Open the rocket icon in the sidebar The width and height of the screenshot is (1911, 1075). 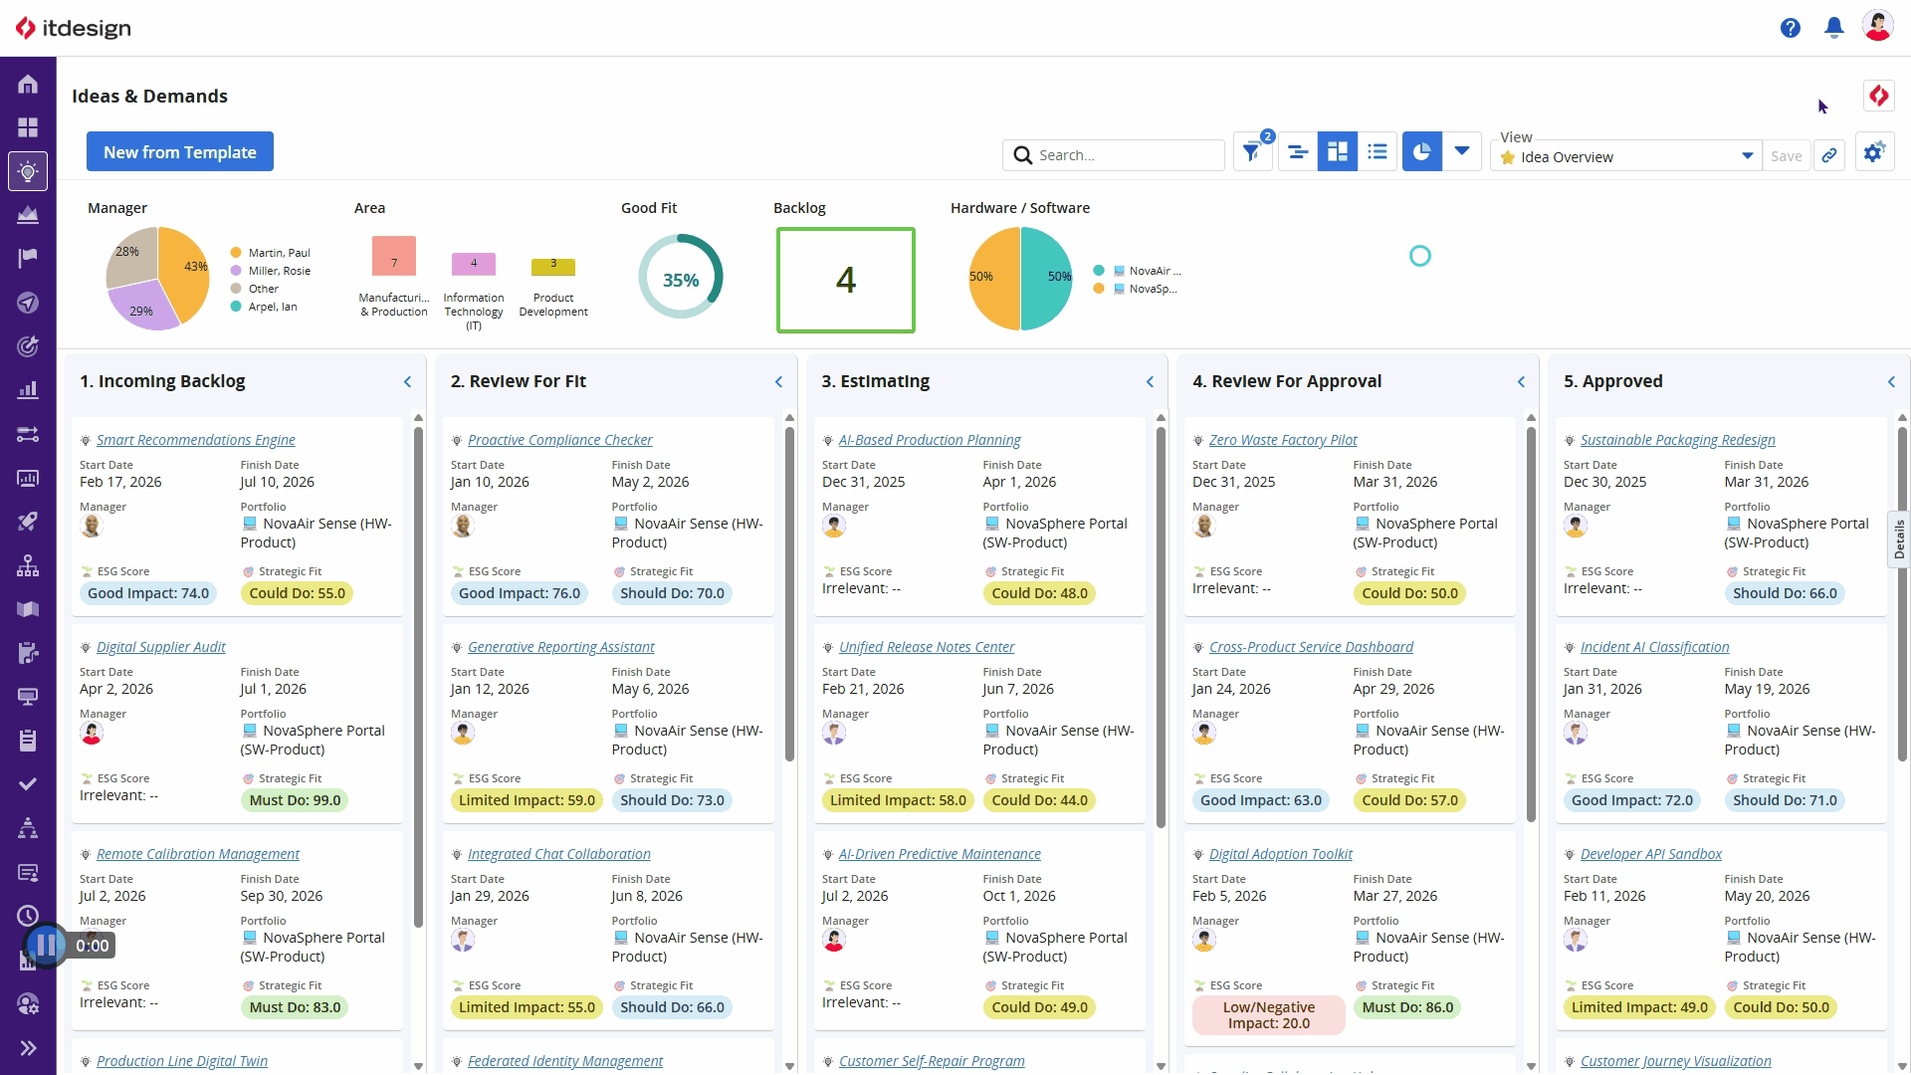[x=28, y=522]
